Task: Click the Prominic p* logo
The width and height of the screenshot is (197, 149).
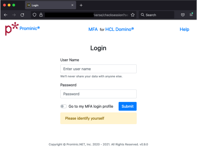Action: coord(12,29)
